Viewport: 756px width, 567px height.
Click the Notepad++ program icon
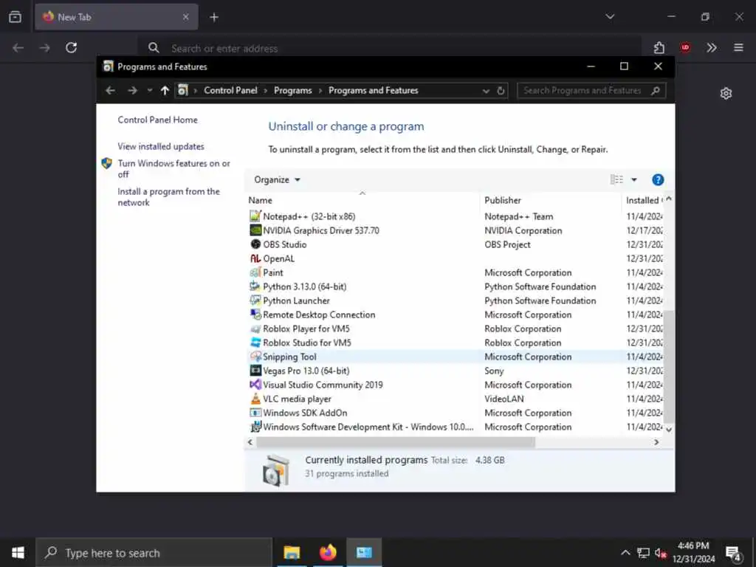coord(255,216)
